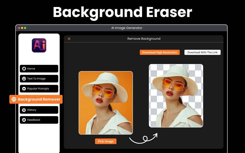The width and height of the screenshot is (245, 153).
Task: Click the Pick Image button
Action: pos(106,141)
